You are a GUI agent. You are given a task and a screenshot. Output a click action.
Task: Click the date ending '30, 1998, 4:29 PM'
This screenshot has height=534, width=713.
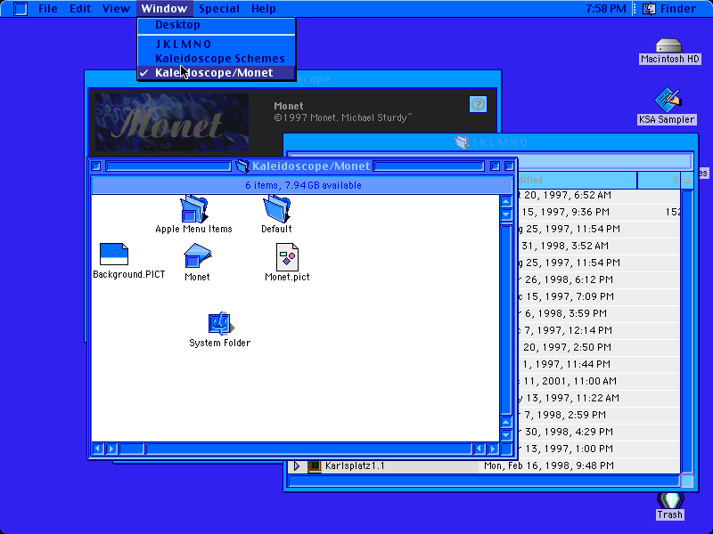pyautogui.click(x=566, y=432)
